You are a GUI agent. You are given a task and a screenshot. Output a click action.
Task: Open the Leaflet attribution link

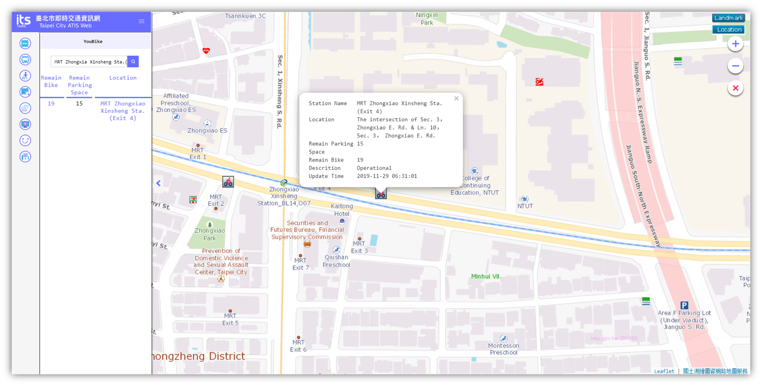[x=664, y=371]
